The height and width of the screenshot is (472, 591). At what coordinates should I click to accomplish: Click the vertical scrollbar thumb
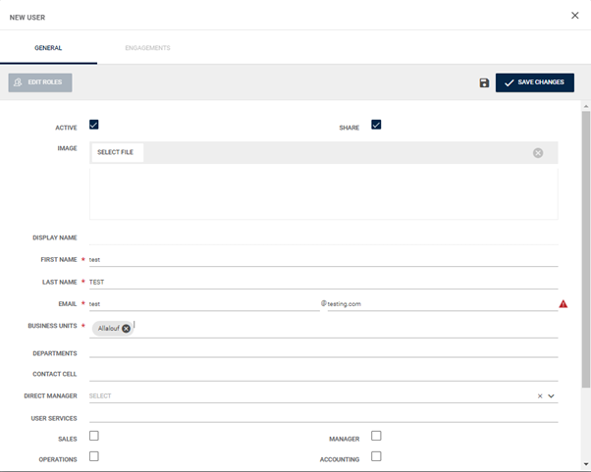coord(586,249)
